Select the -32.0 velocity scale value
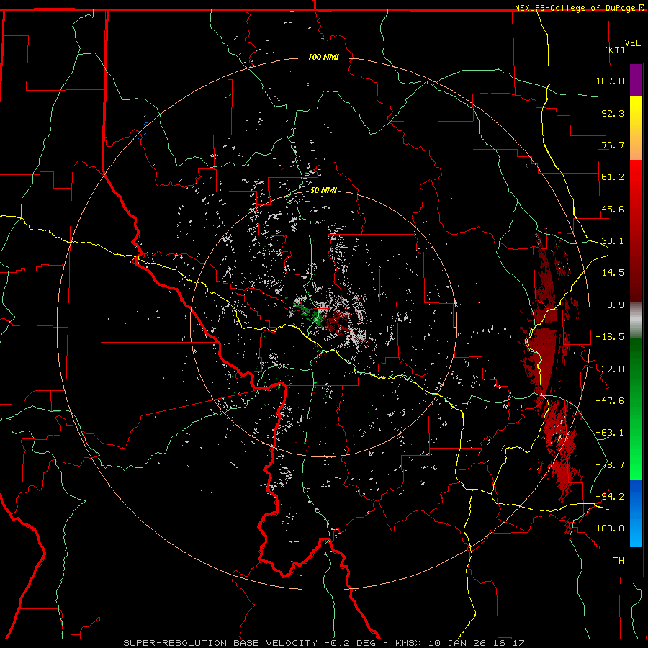The height and width of the screenshot is (648, 648). coord(610,369)
